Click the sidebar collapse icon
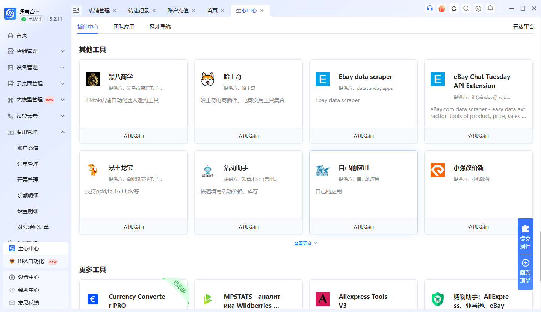 coord(76,10)
